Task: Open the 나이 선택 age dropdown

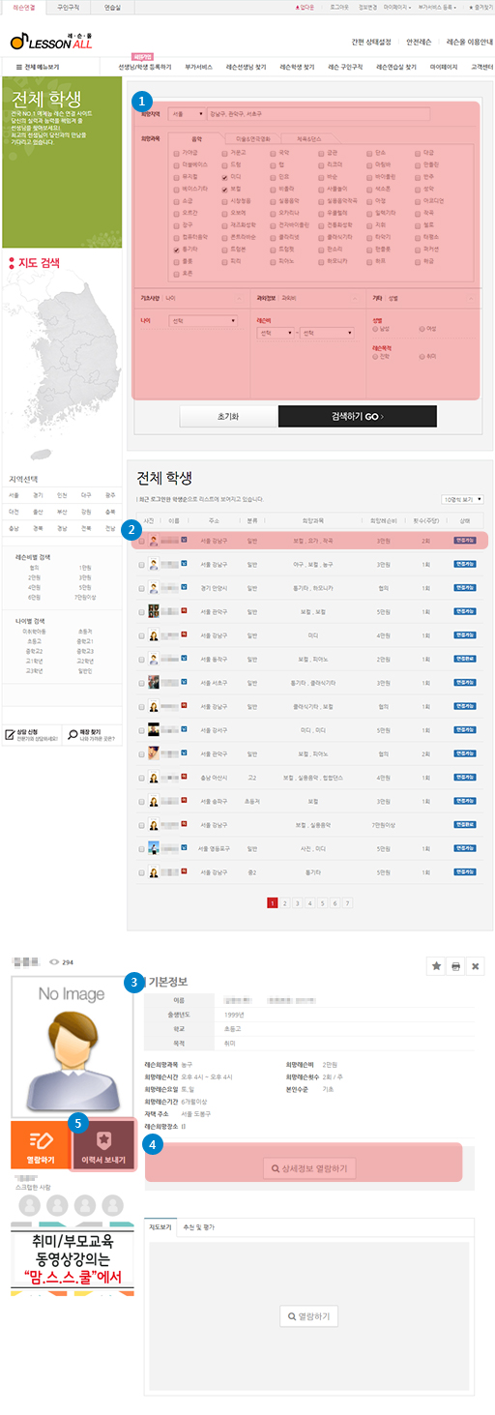Action: point(203,320)
